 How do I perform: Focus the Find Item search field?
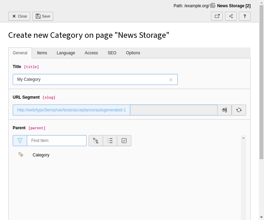pyautogui.click(x=57, y=141)
